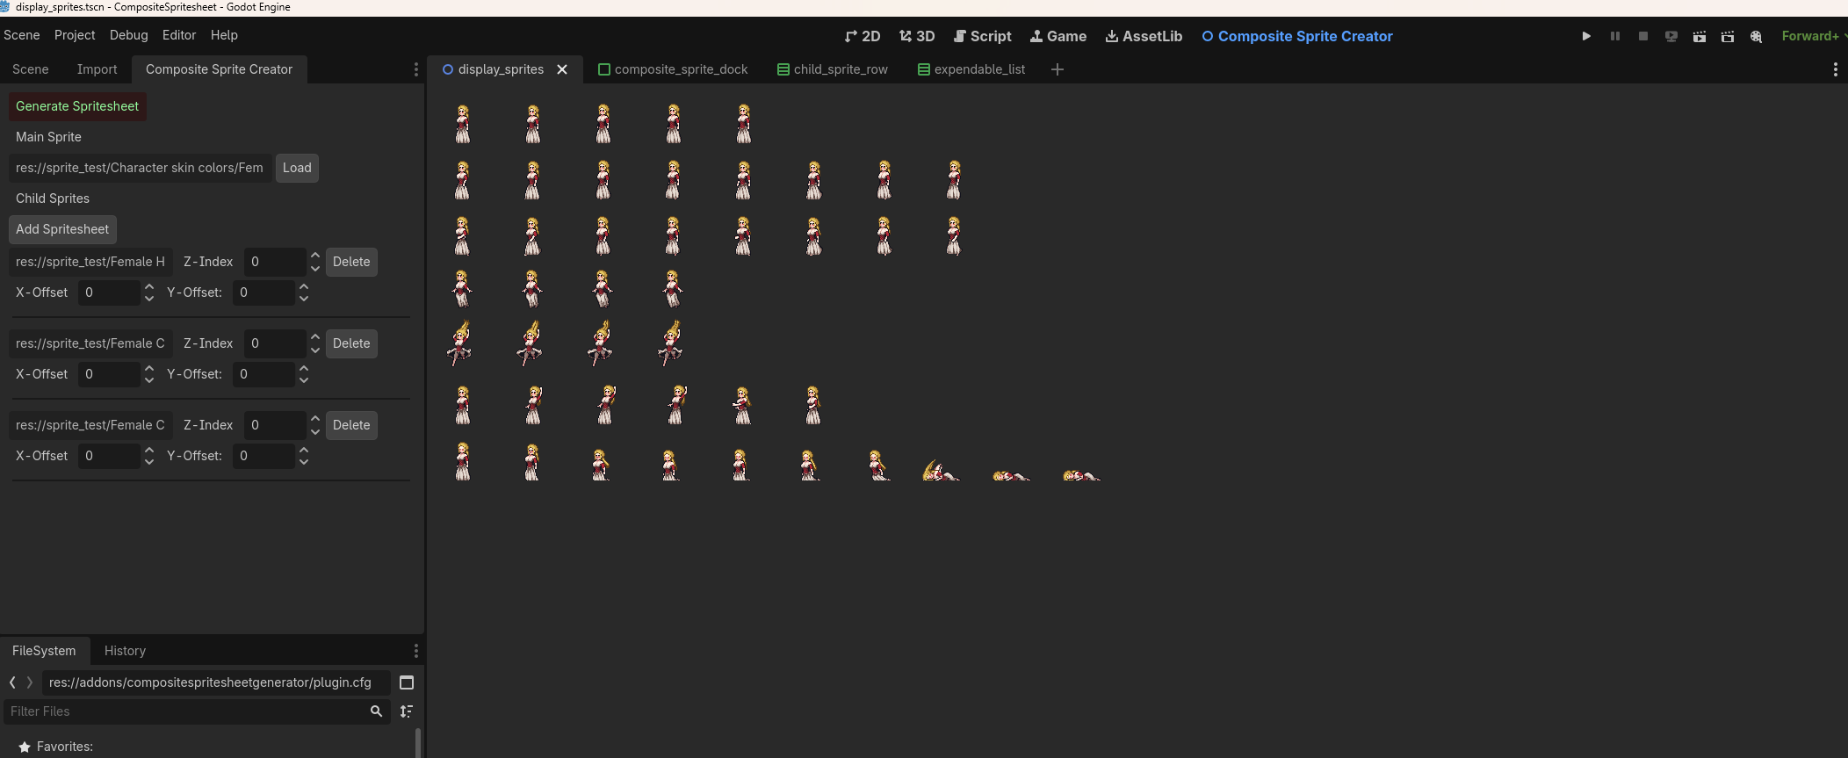This screenshot has width=1848, height=758.
Task: Open the AssetLib workspace
Action: pos(1144,36)
